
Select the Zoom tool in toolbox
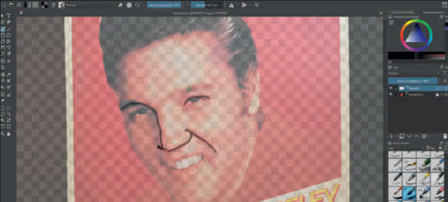tap(3, 134)
